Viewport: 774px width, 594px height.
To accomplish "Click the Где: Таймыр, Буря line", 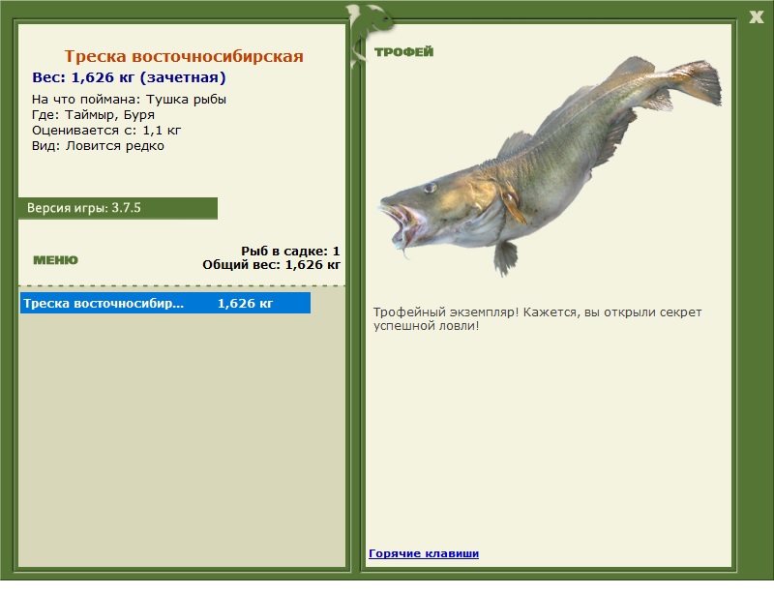I will (93, 114).
